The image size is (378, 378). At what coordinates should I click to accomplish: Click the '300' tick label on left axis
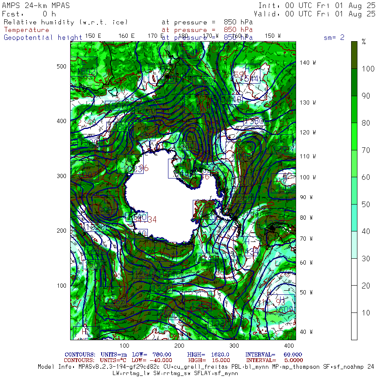61,176
